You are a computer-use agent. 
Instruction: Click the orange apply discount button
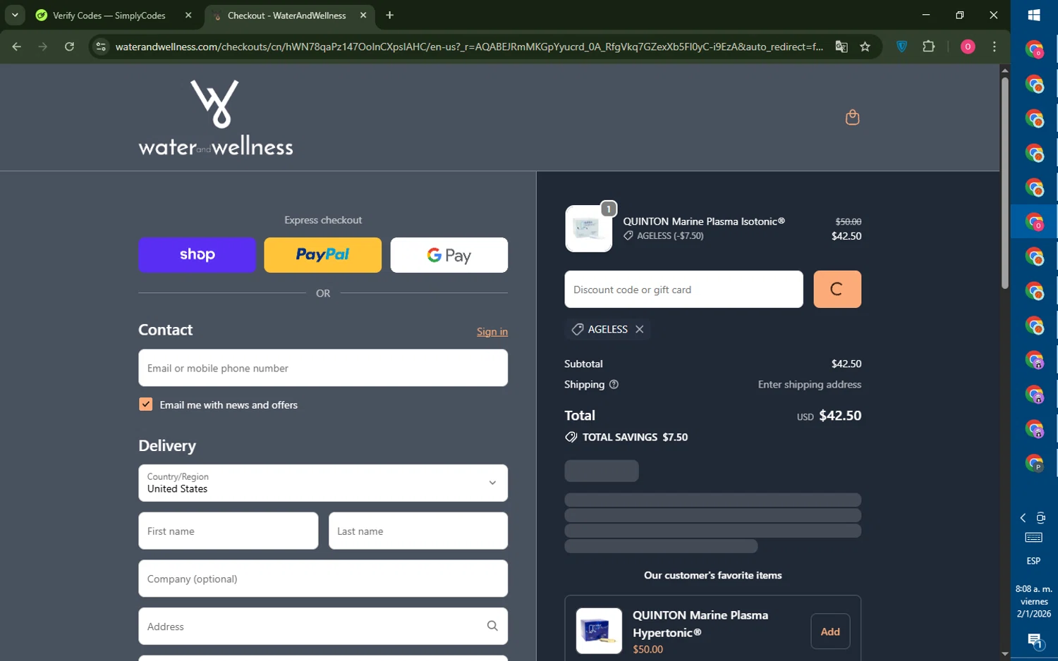(x=837, y=290)
